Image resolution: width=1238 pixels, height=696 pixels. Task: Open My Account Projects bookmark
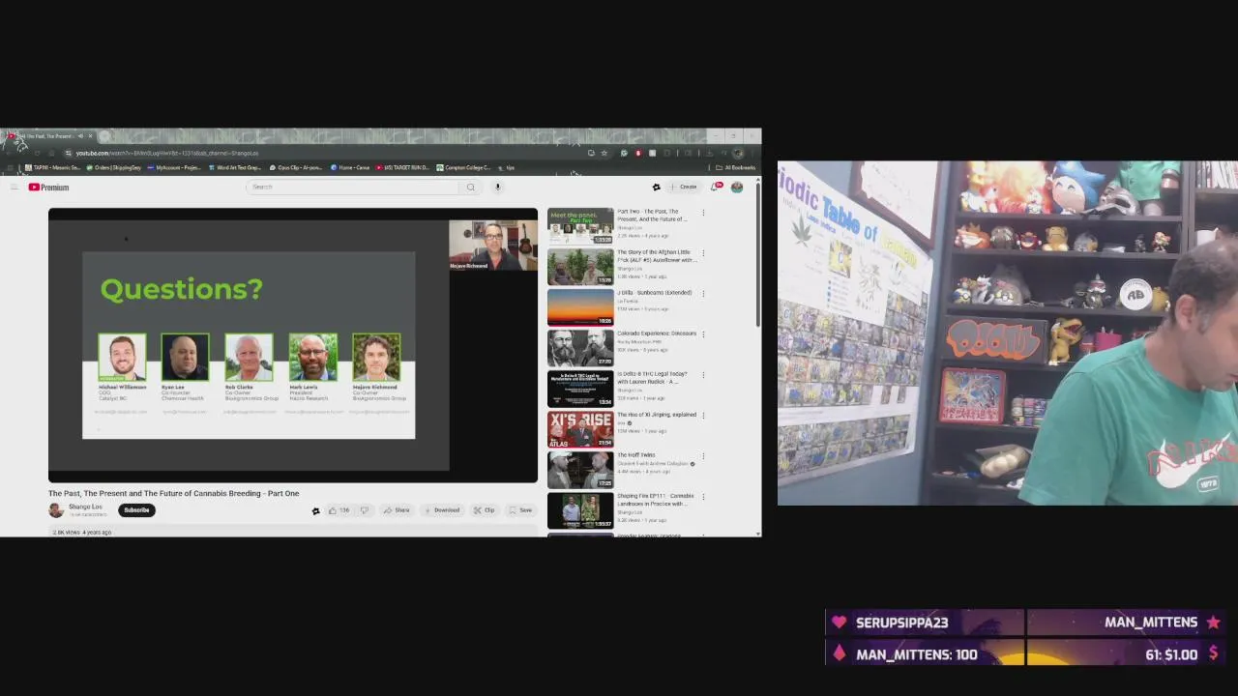click(174, 167)
